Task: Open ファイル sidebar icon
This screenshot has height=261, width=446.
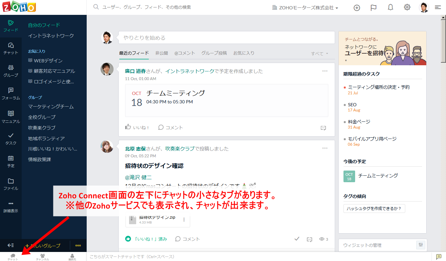Action: coord(11,184)
